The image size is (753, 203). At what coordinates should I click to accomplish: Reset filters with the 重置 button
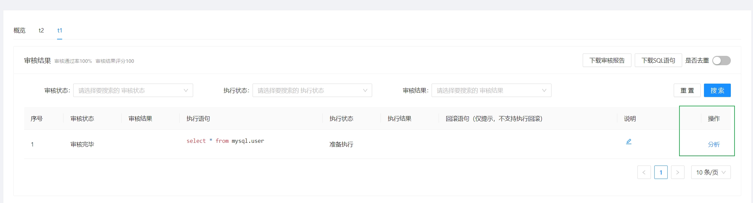(687, 90)
